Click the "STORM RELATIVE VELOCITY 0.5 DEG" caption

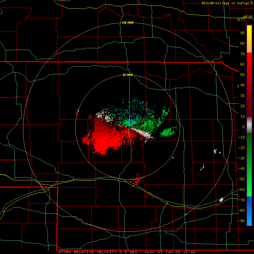pos(98,252)
